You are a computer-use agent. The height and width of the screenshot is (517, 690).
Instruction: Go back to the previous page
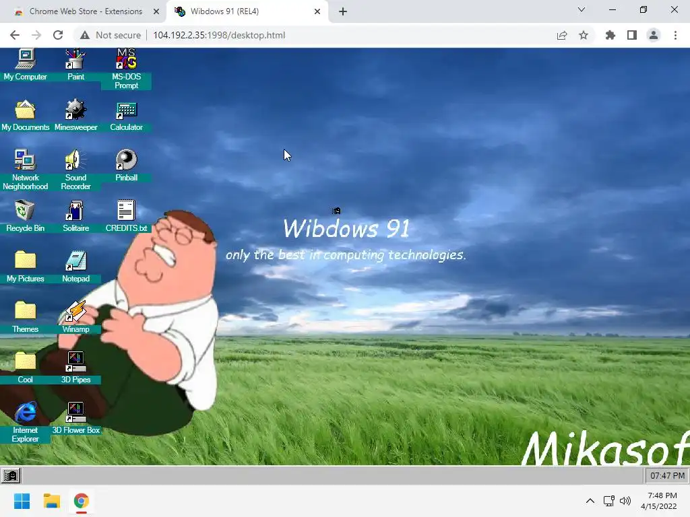15,35
